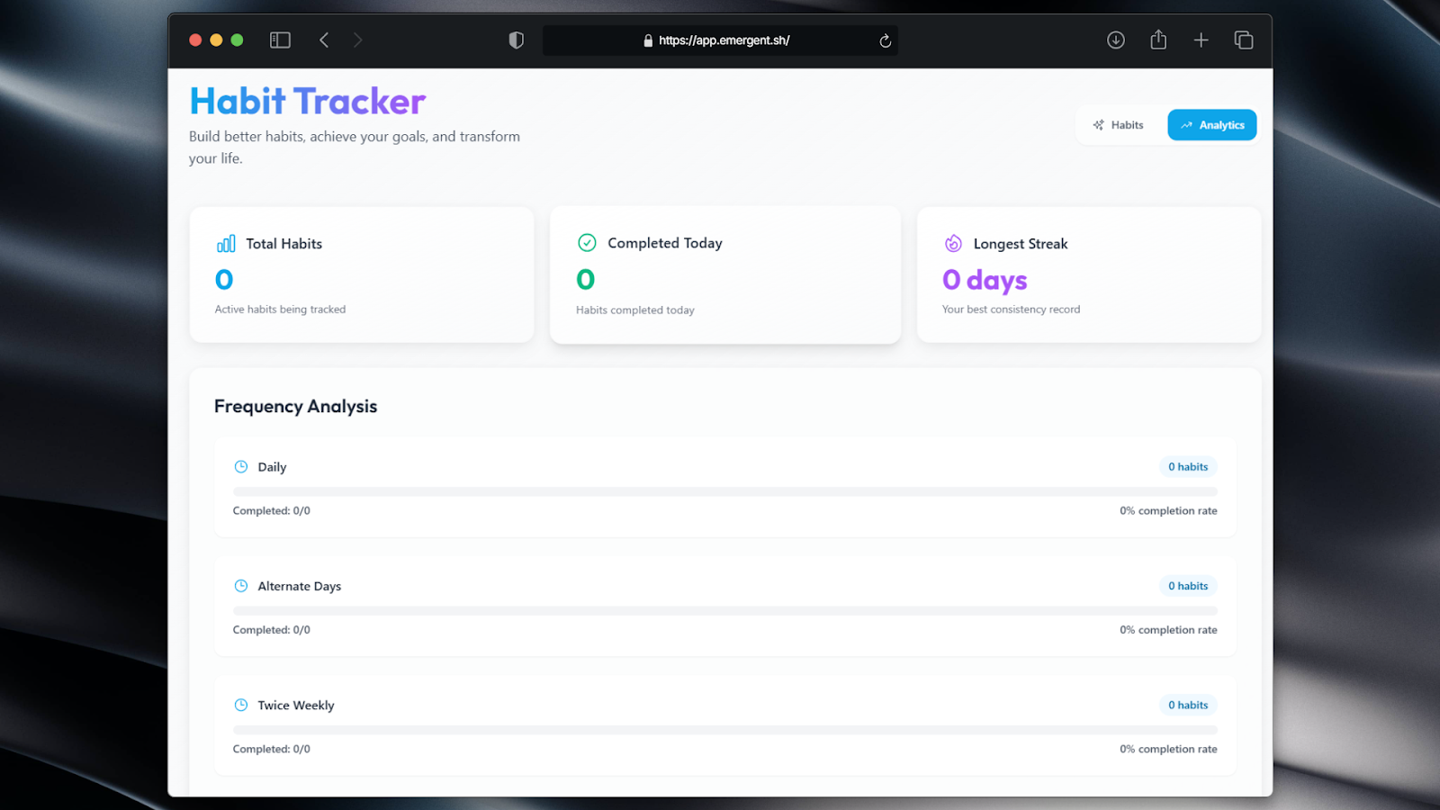Go forward with the browser forward arrow

(357, 40)
